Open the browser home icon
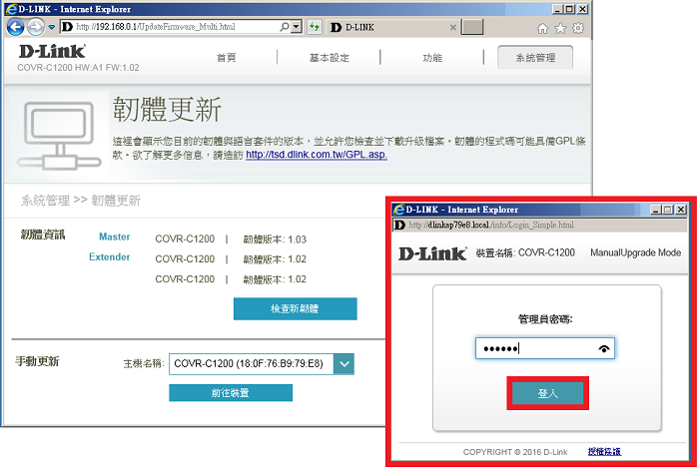This screenshot has width=699, height=470. 543,28
